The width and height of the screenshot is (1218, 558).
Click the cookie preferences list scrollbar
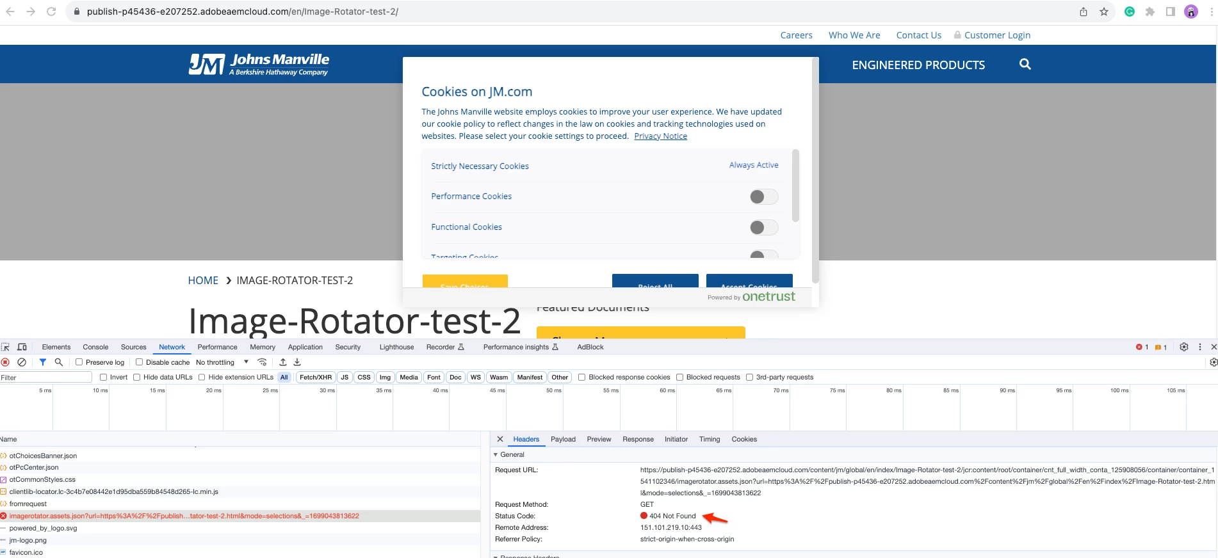(x=795, y=186)
